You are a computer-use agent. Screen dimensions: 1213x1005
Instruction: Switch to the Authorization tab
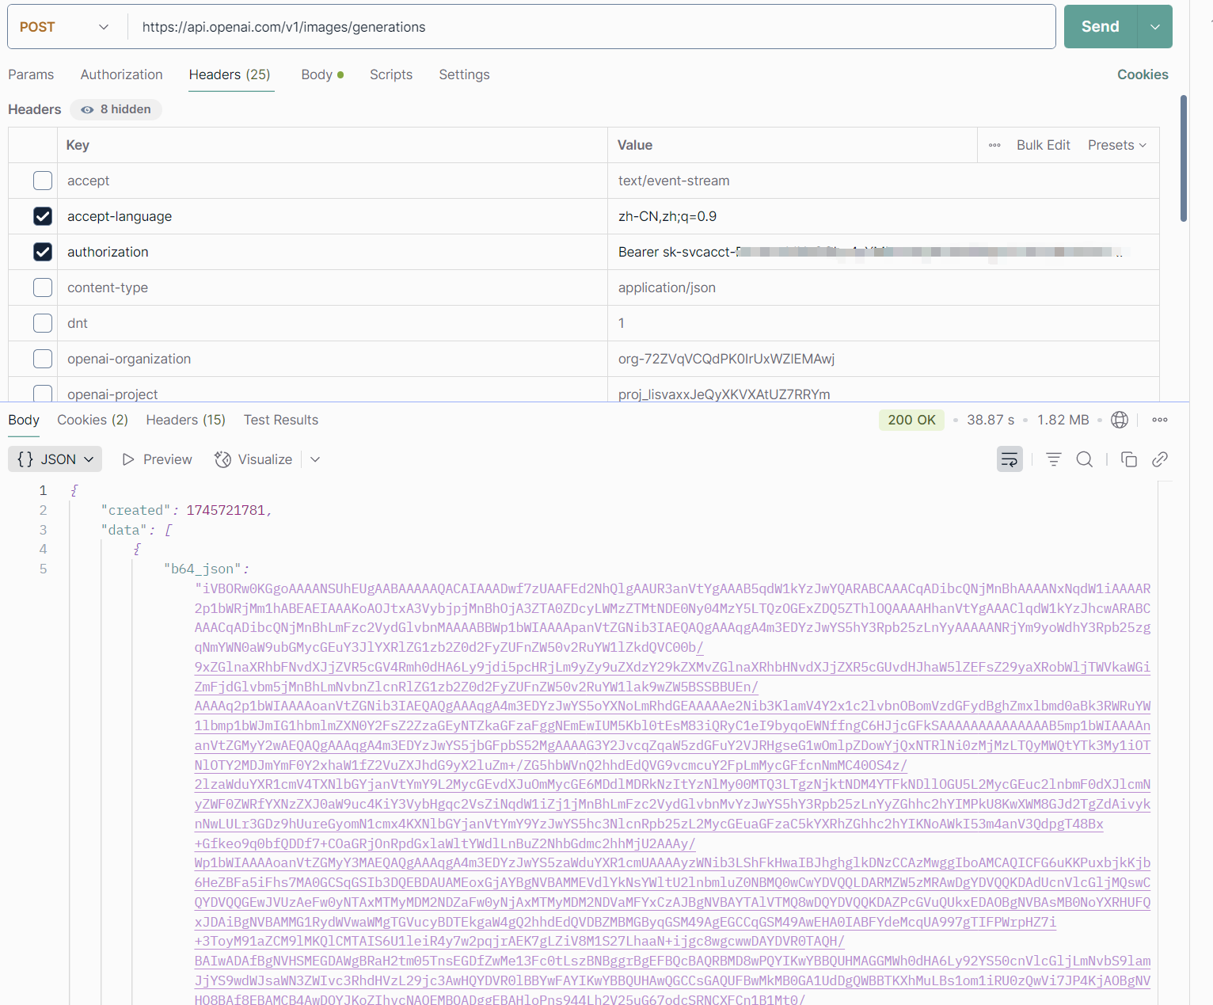[x=121, y=74]
